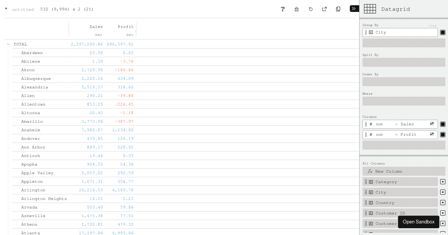Image resolution: width=448 pixels, height=235 pixels.
Task: Toggle the square button beside the Country column
Action: [x=443, y=203]
